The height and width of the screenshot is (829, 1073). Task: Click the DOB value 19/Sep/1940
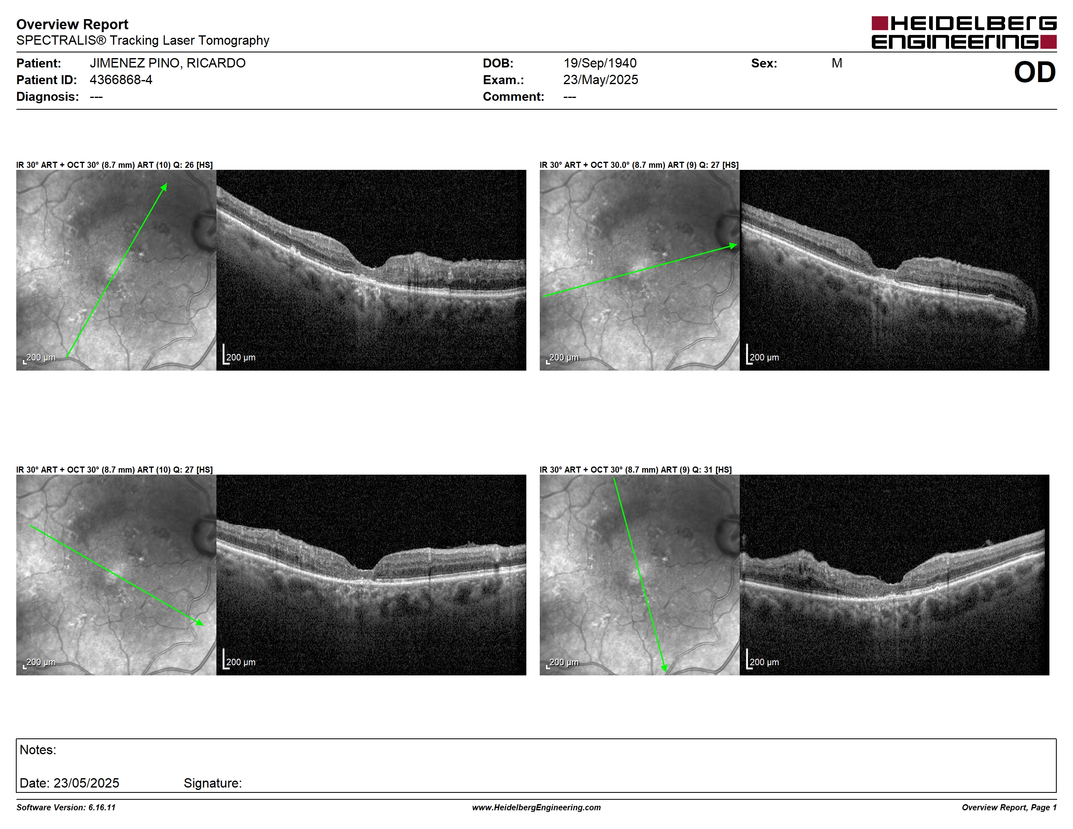click(x=600, y=63)
